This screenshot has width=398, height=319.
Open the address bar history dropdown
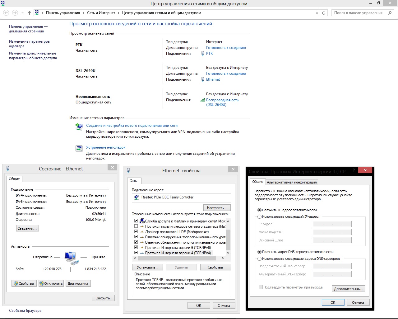pyautogui.click(x=317, y=13)
